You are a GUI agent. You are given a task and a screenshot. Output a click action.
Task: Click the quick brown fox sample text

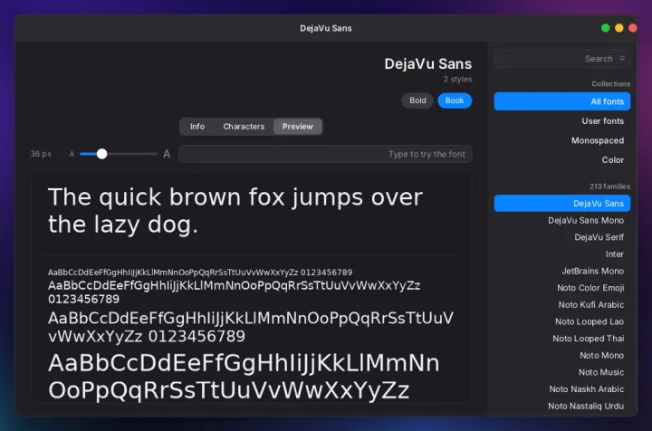coord(235,210)
